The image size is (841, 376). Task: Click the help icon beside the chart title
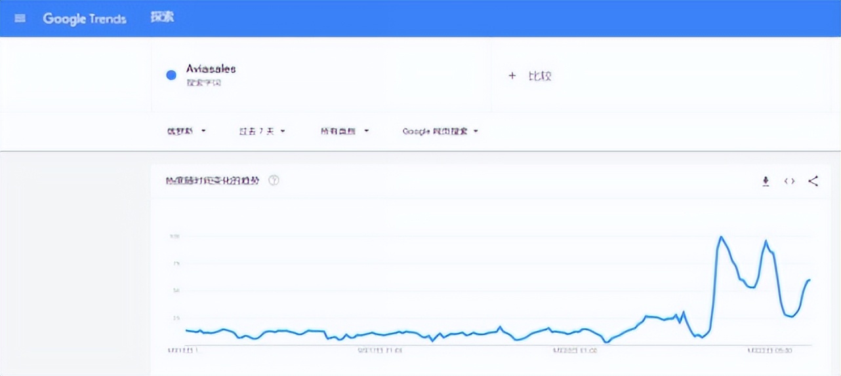(274, 180)
